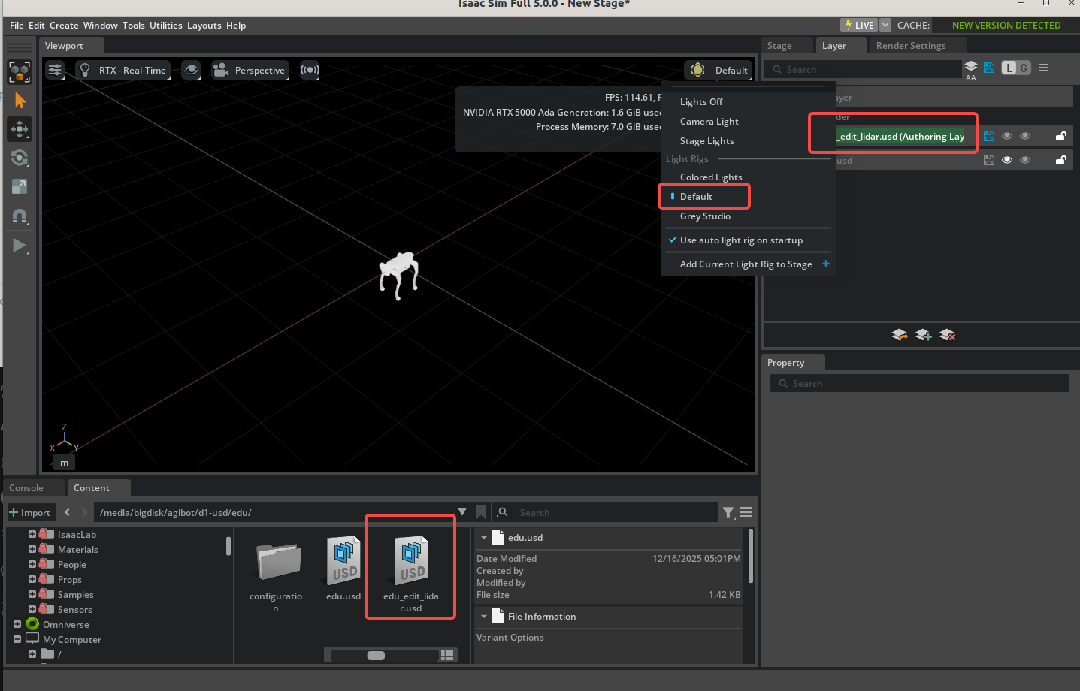Click the insert sublayer orange arrow icon
The width and height of the screenshot is (1080, 691).
point(900,335)
